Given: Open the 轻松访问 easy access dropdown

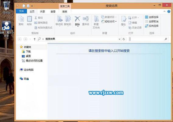Looking at the screenshot, I should click(x=109, y=21).
